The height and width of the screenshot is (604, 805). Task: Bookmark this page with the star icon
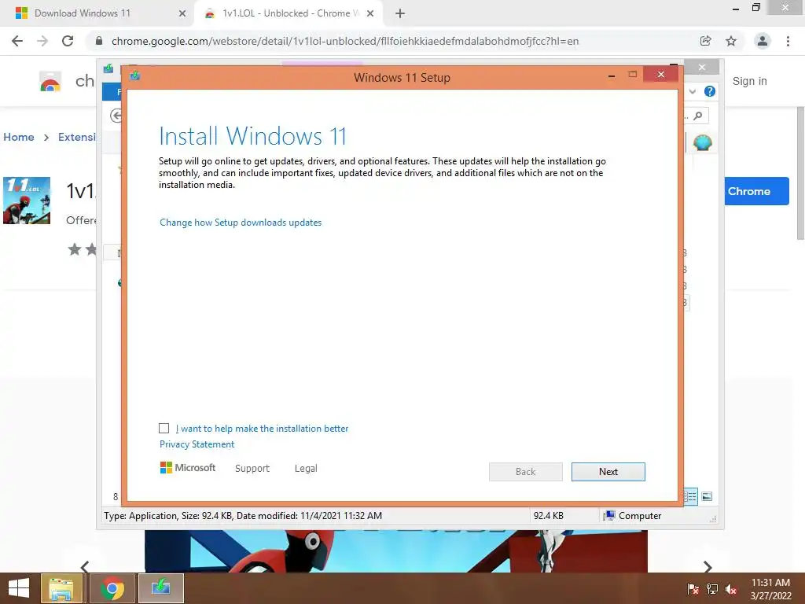[731, 41]
